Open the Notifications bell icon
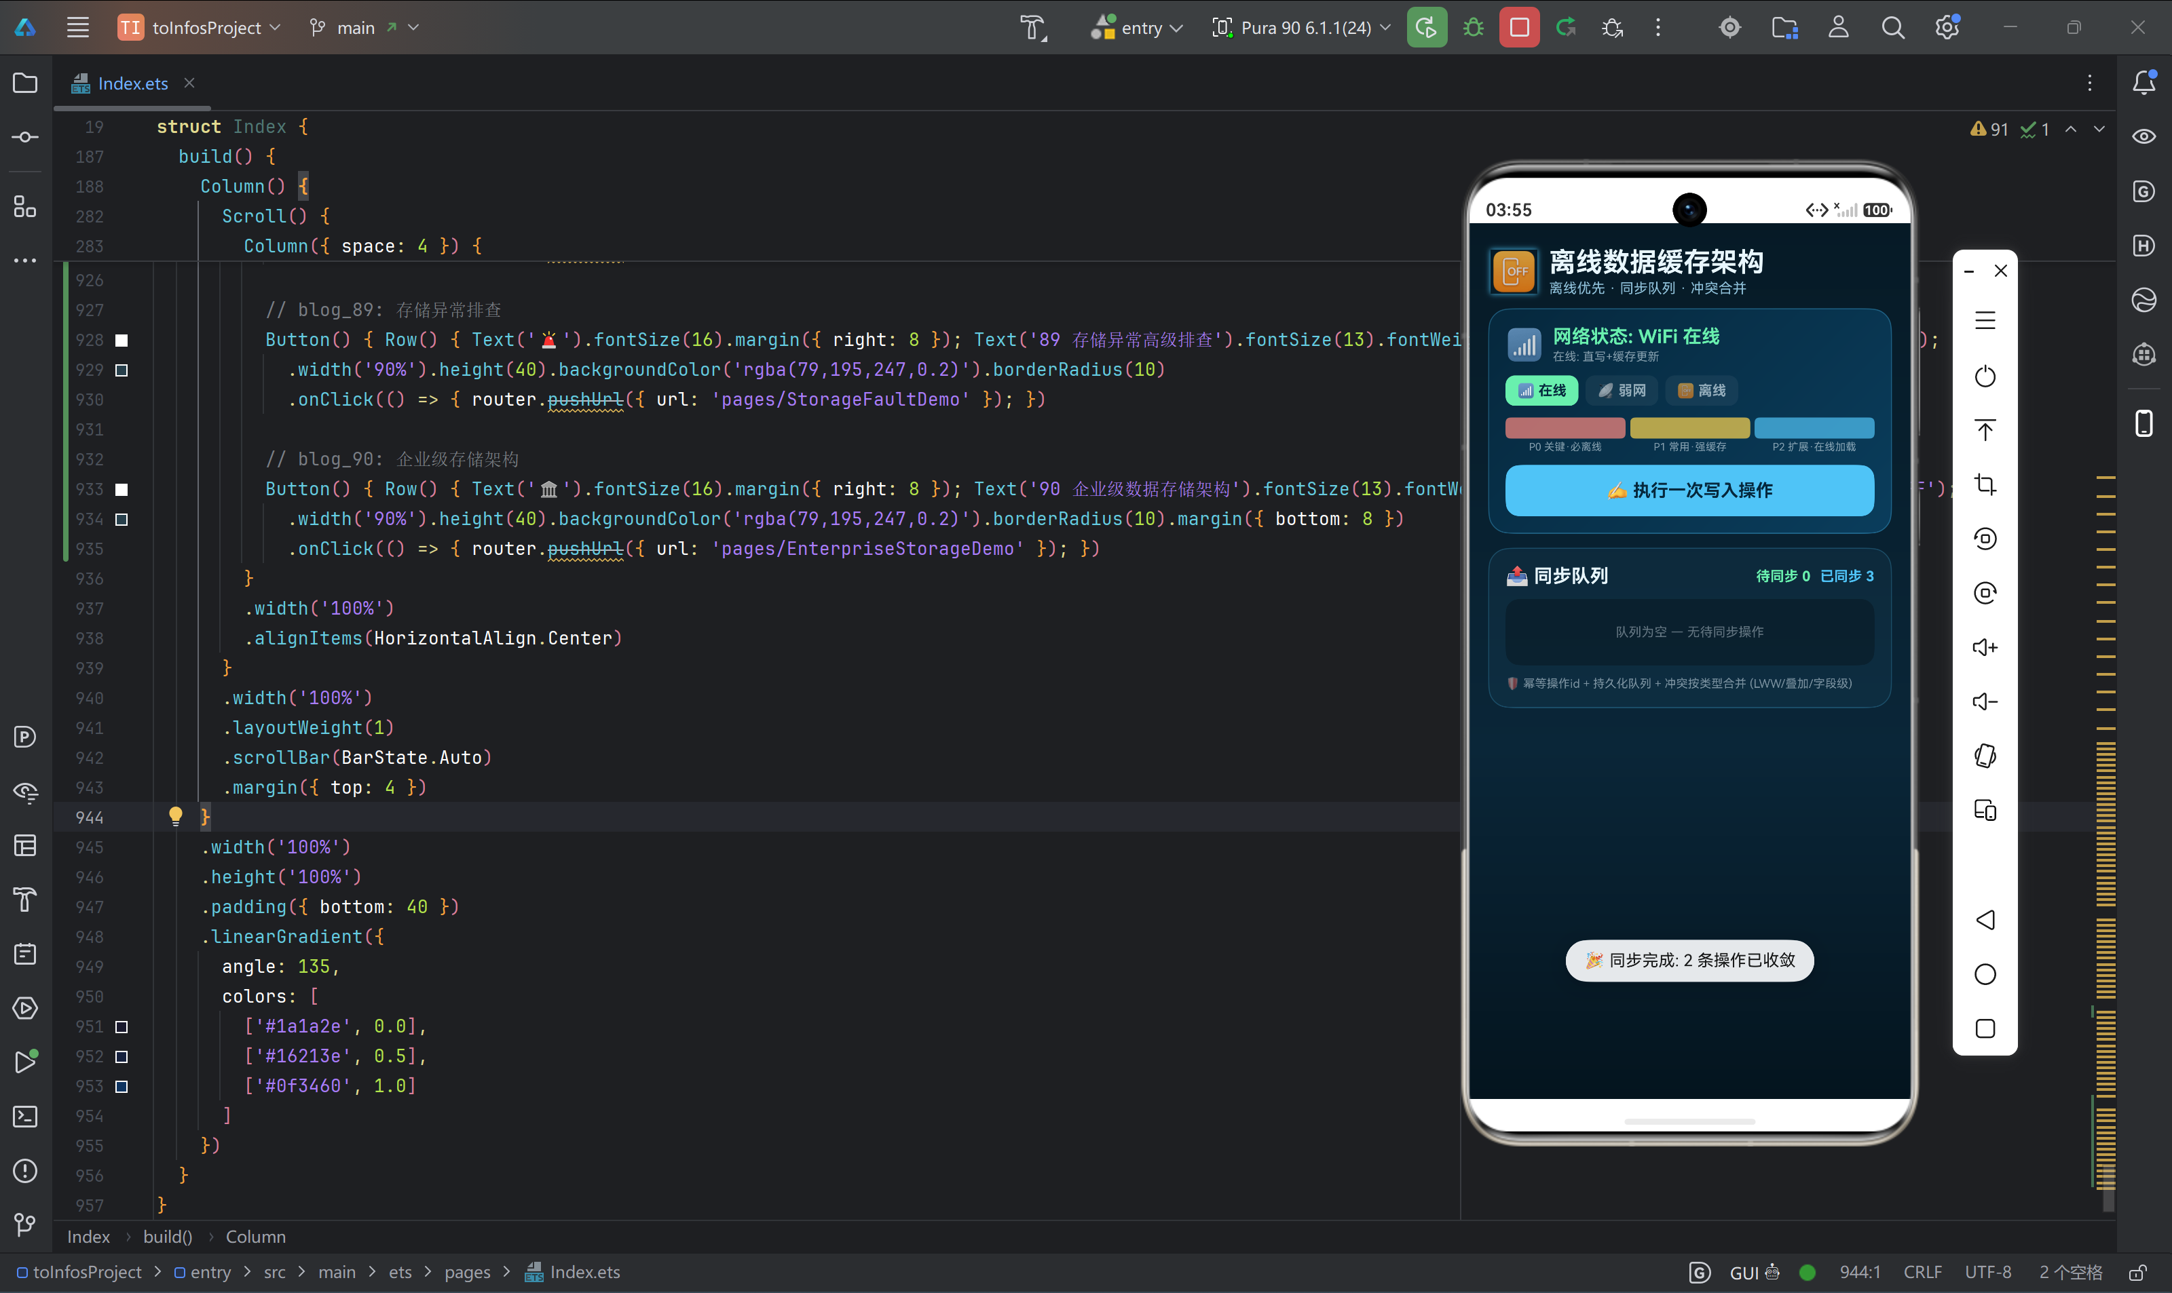This screenshot has height=1293, width=2172. pos(2144,83)
